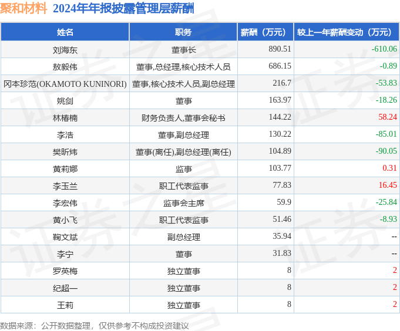This screenshot has width=400, height=331.
Task: Select the 职务 column header
Action: (x=183, y=32)
